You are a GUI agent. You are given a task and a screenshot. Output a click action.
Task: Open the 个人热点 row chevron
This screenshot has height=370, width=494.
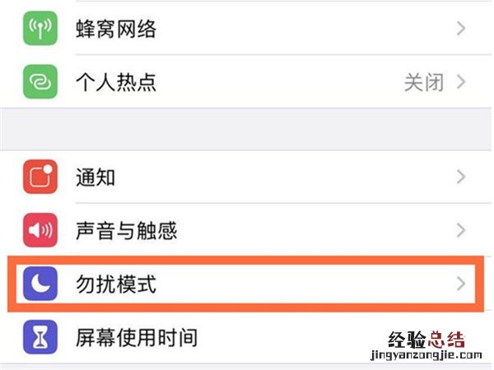460,81
